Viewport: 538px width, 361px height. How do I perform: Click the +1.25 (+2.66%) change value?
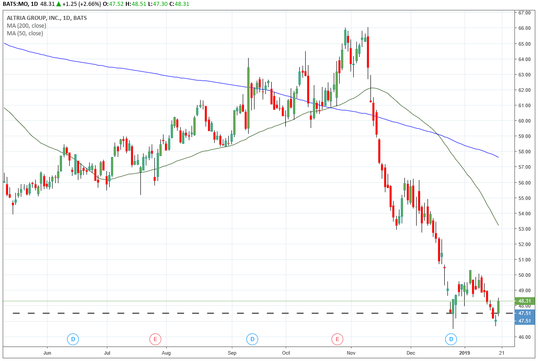tap(82, 4)
